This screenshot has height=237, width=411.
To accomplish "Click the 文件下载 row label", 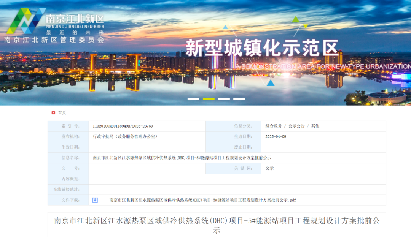I will pyautogui.click(x=70, y=200).
